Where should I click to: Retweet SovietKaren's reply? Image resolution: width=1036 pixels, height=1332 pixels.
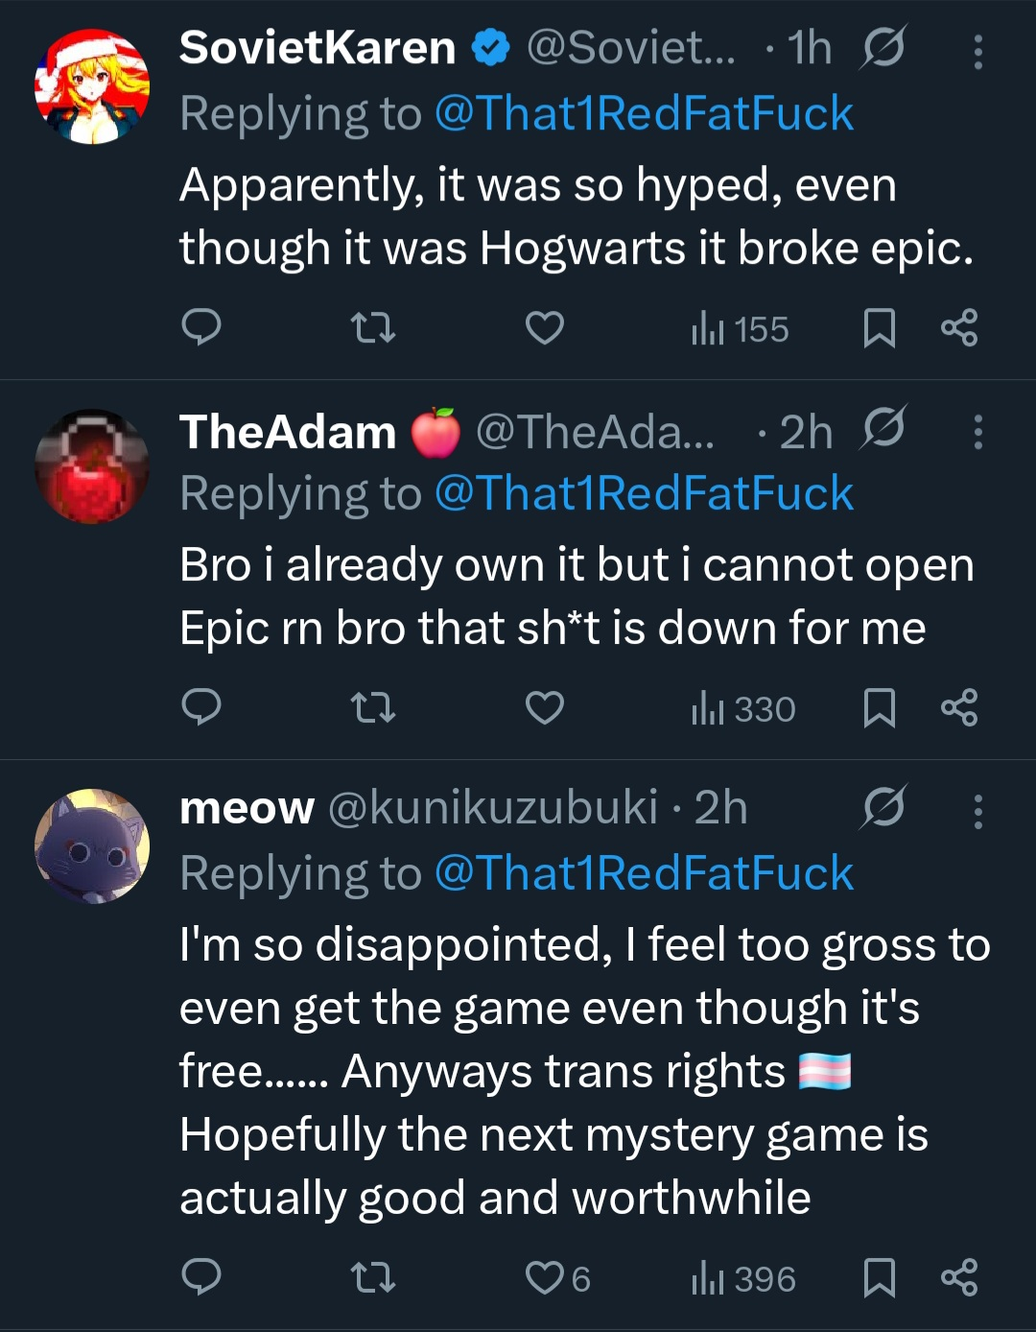[x=372, y=328]
